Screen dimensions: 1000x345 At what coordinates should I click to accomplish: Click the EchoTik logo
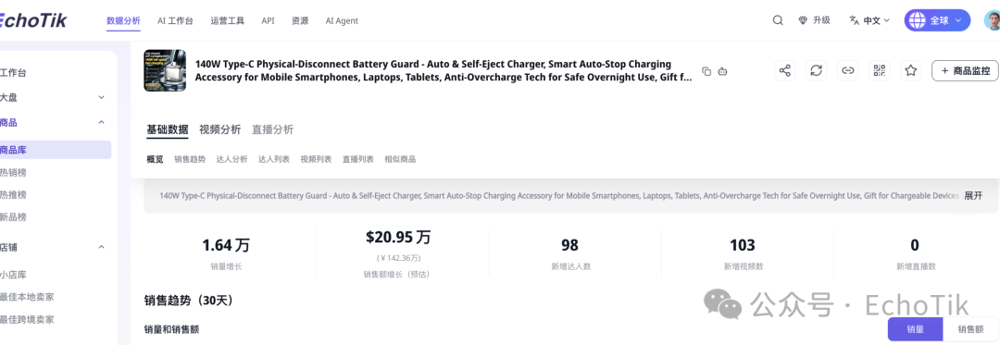(33, 20)
